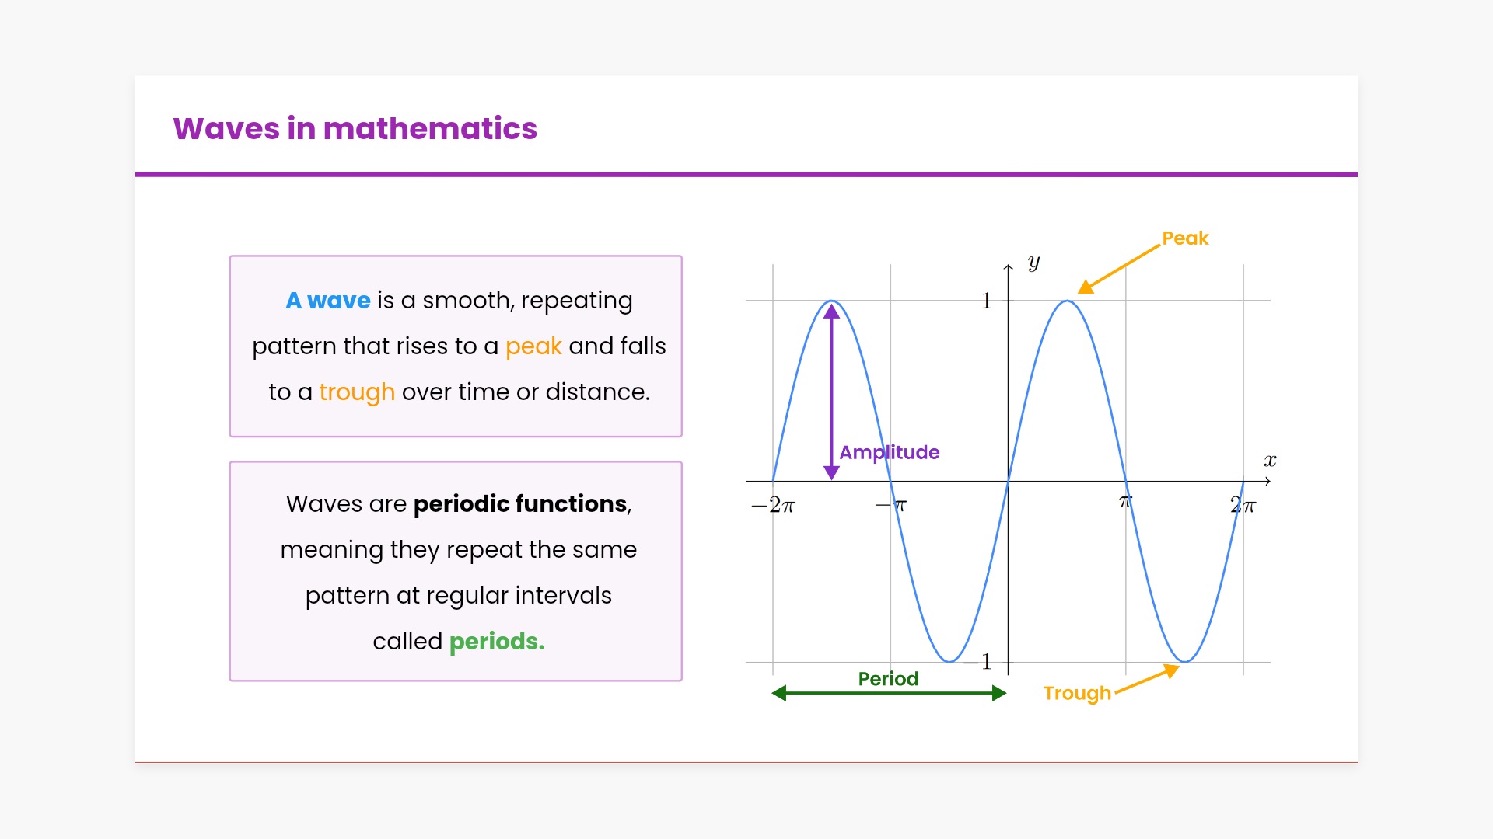Click the 2π tick label
This screenshot has height=839, width=1493.
(x=1243, y=506)
